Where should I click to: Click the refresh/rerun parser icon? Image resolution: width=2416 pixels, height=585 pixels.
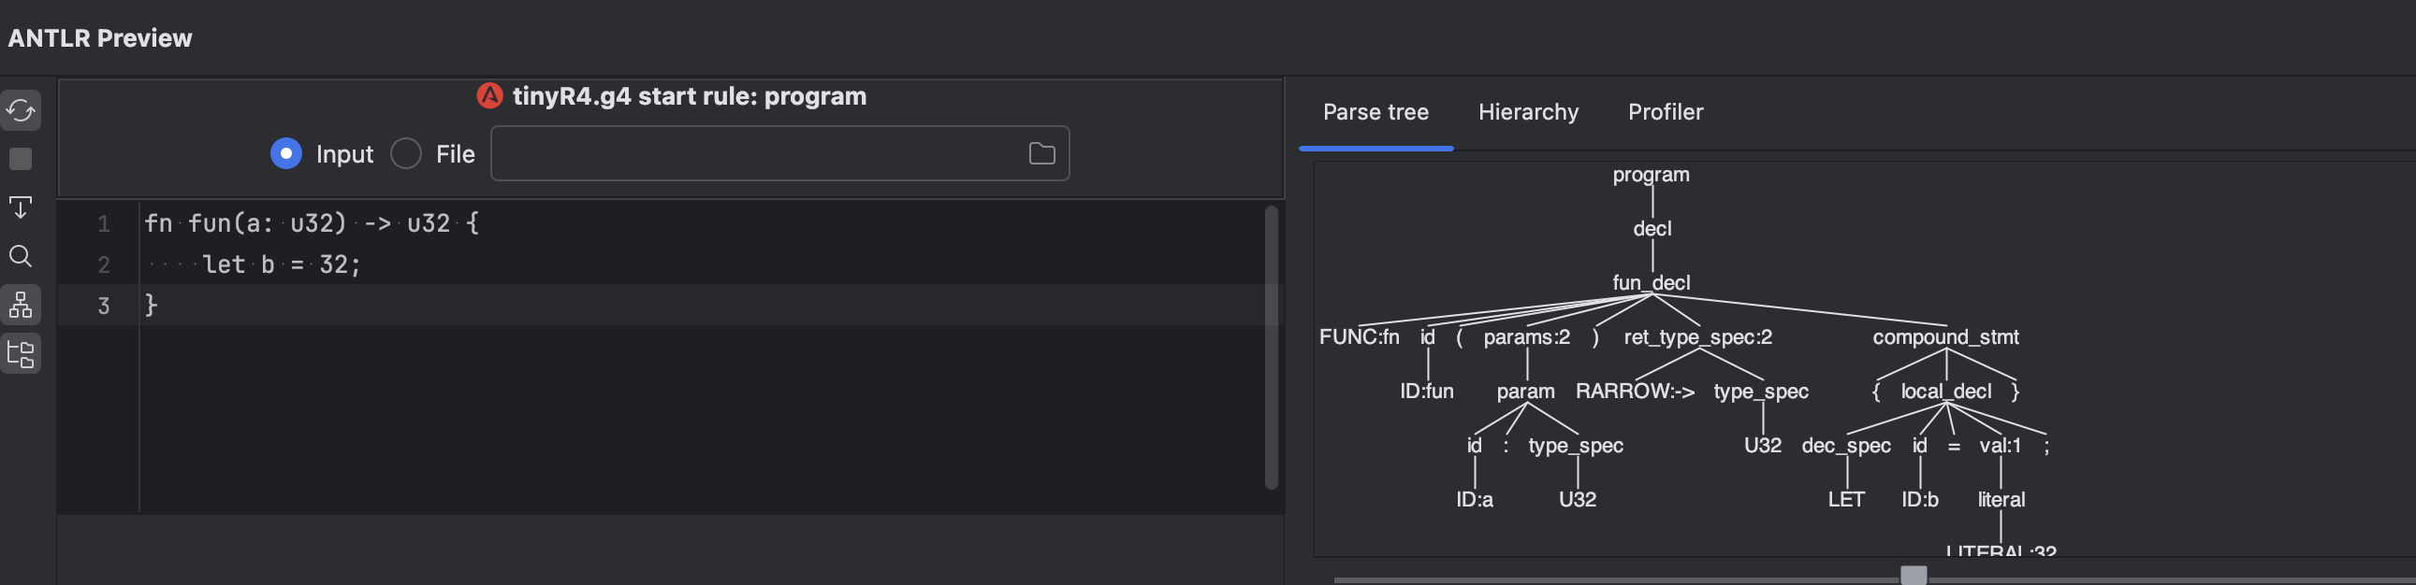(21, 110)
